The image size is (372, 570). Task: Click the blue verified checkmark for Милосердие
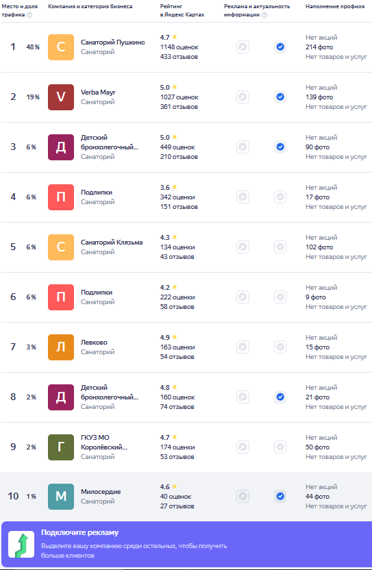tap(280, 496)
